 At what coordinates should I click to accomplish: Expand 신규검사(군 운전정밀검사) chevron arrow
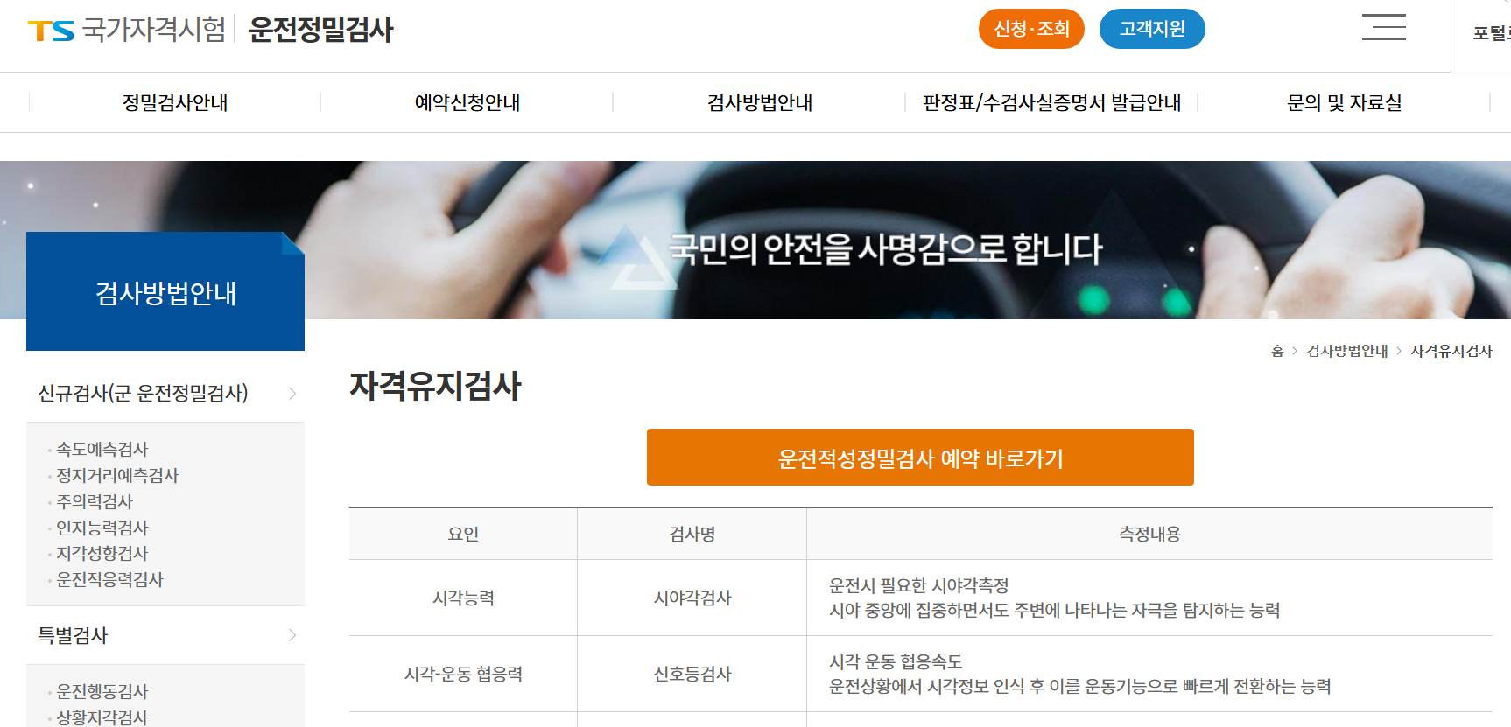pyautogui.click(x=292, y=394)
